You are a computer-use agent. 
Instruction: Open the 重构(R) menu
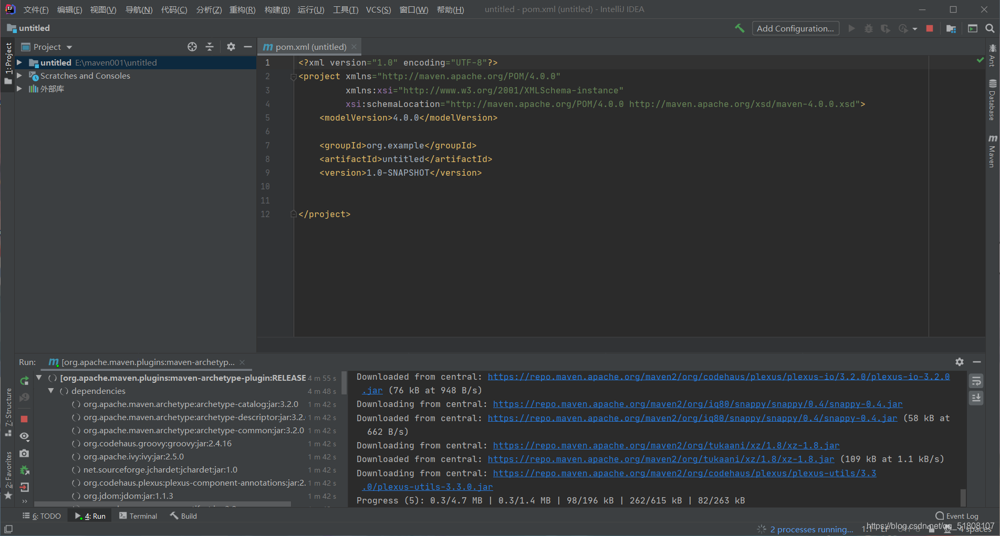point(242,9)
